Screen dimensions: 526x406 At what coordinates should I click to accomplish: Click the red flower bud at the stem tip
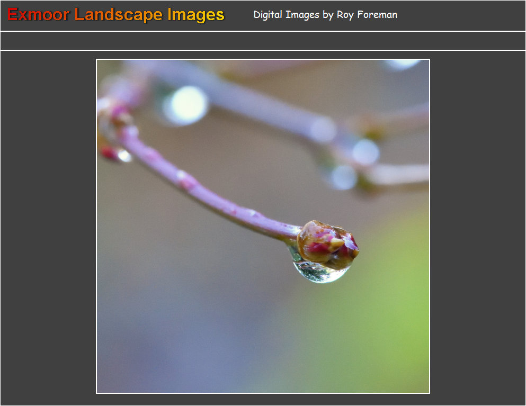[327, 245]
